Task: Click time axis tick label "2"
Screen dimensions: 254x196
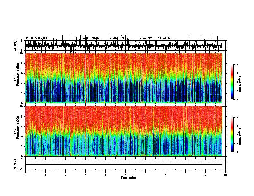Action: tap(65, 175)
